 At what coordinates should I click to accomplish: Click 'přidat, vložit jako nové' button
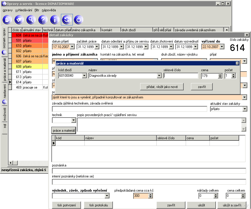pos(162,87)
